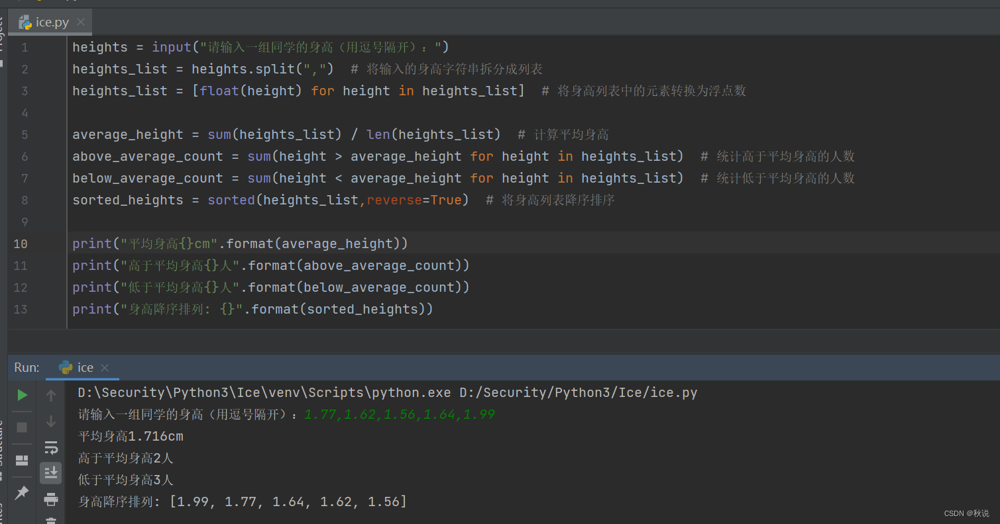Click the comment '# 统计高于平均身高的人数'

[778, 156]
